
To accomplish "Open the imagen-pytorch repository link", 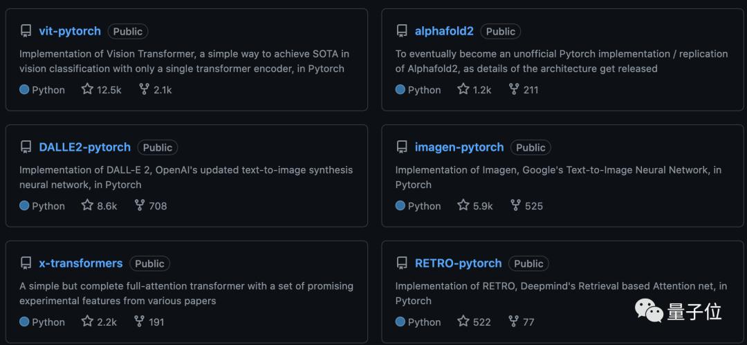I will (459, 147).
